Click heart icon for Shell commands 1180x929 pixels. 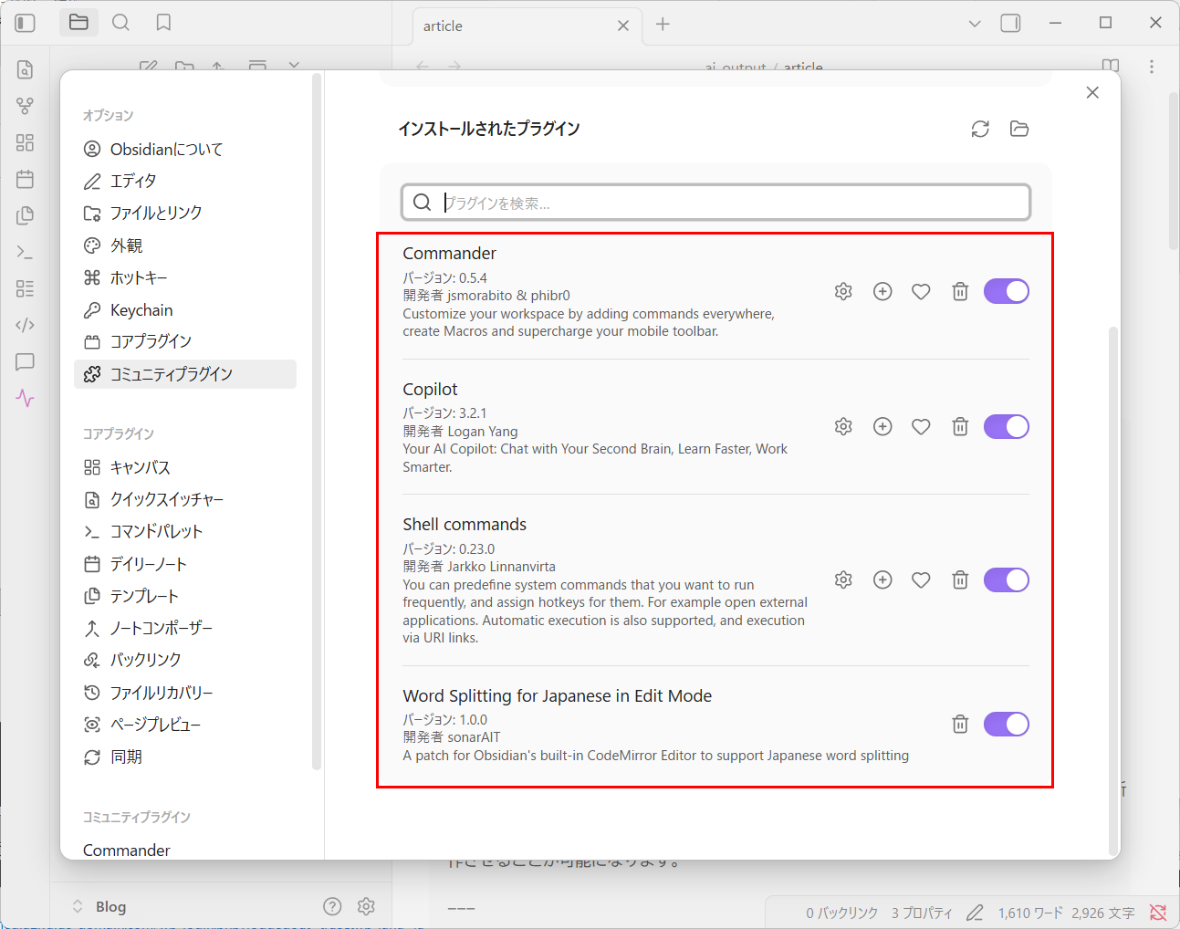[x=921, y=579]
